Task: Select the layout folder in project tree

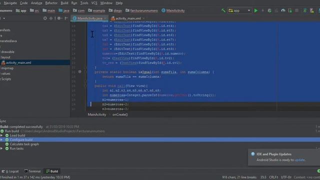Action: 5,57
